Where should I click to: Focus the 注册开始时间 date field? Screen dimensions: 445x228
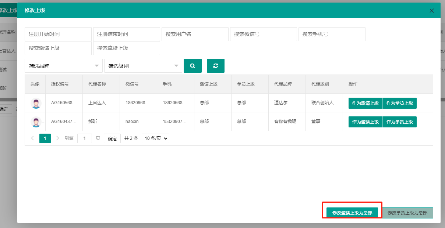coord(58,34)
